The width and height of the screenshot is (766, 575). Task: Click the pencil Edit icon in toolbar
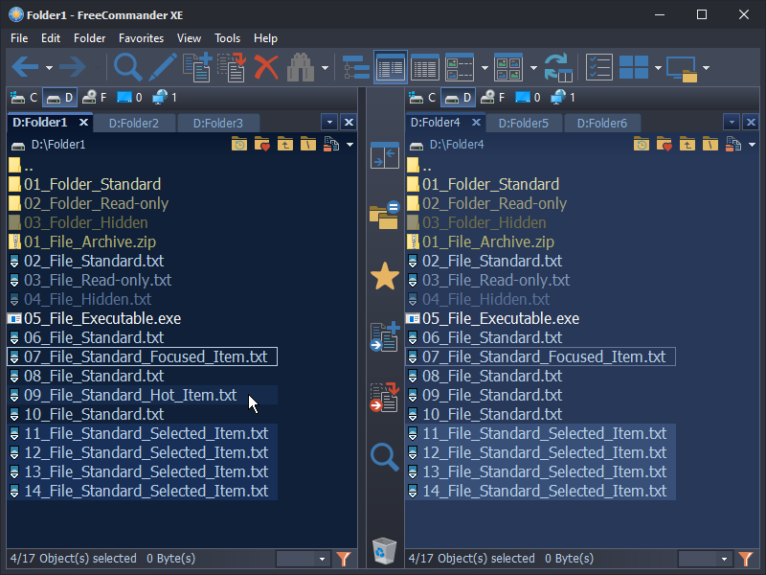coord(162,67)
